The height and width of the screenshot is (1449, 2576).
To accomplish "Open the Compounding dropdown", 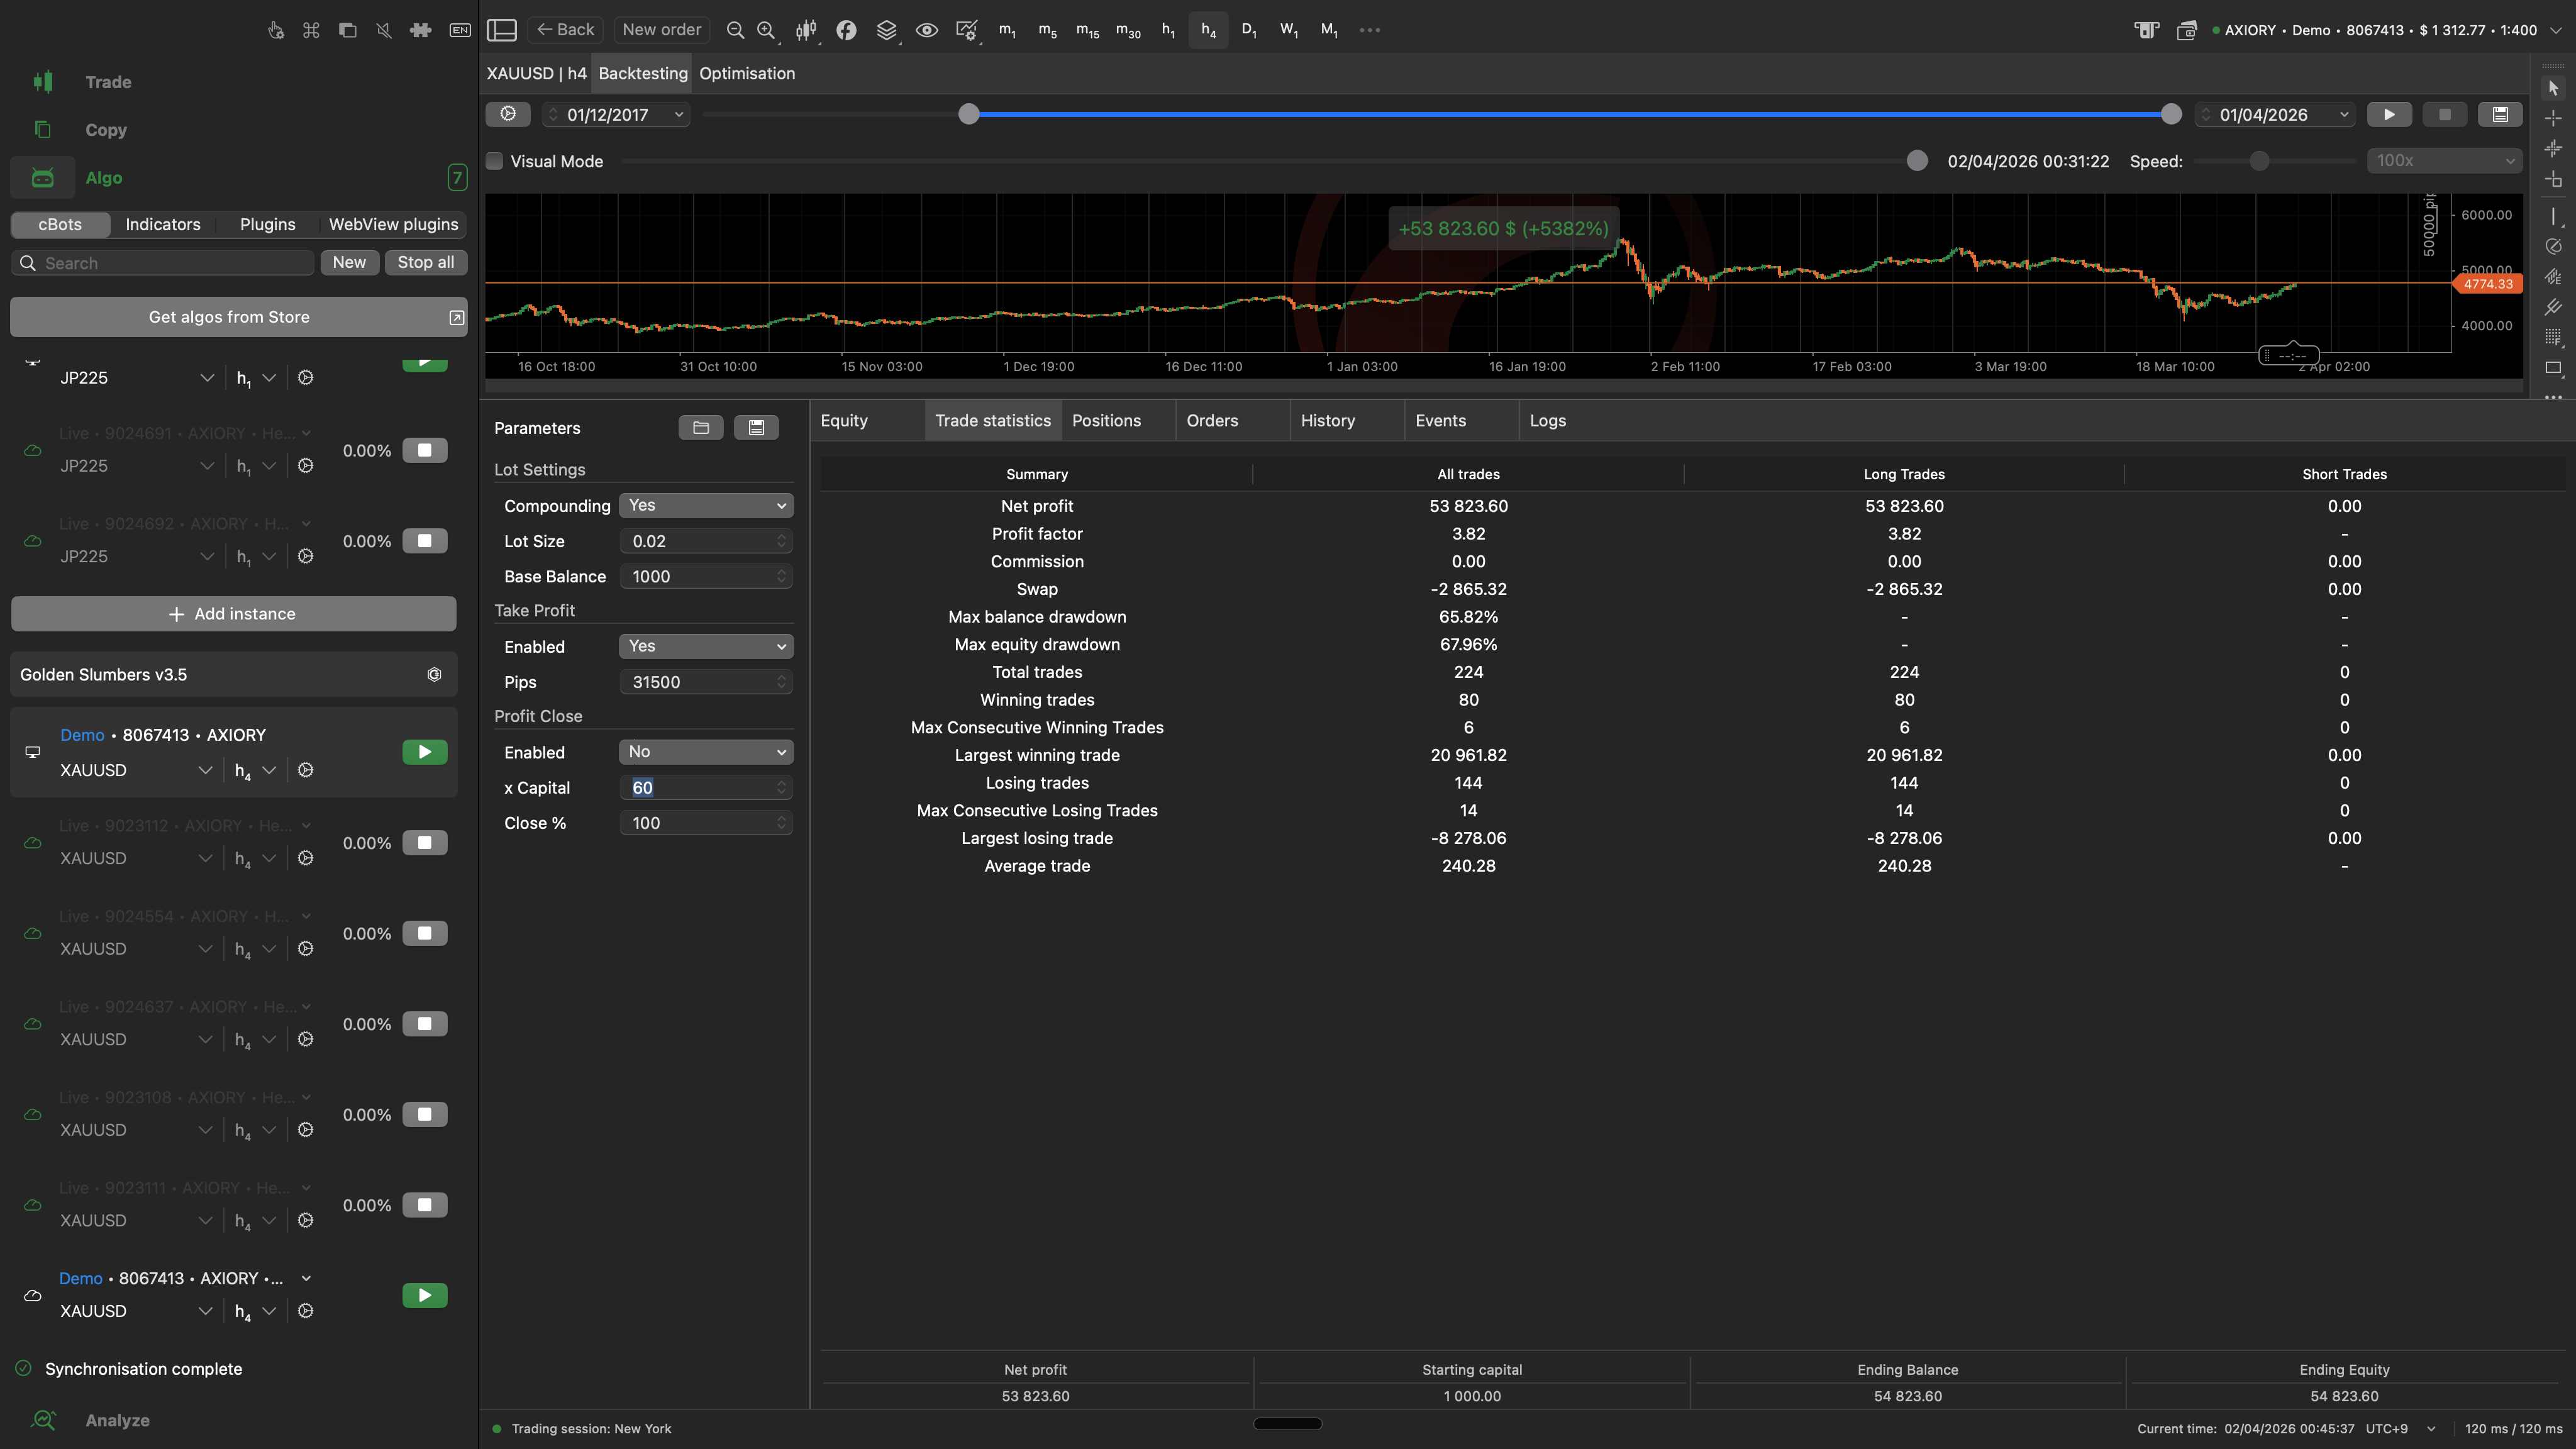I will pyautogui.click(x=705, y=506).
